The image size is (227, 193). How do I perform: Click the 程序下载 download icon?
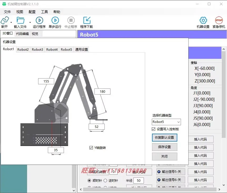point(87,20)
